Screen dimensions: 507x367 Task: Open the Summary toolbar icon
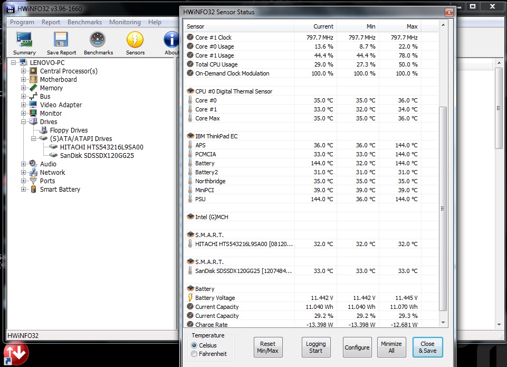24,40
